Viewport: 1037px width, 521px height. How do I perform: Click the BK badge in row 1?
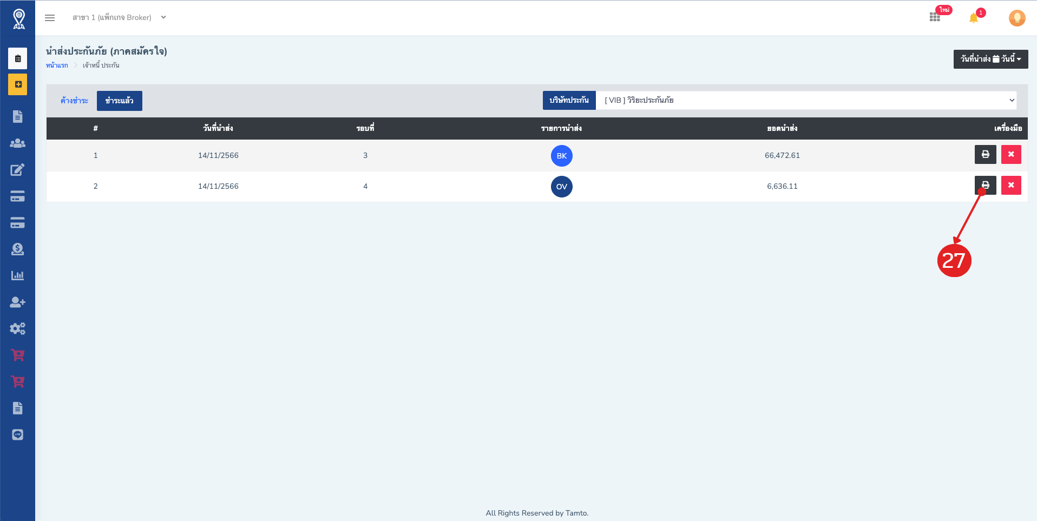click(562, 156)
